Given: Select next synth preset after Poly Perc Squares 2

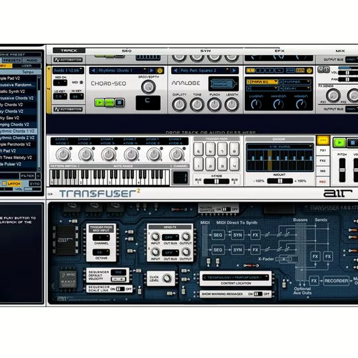Looking at the screenshot, I should click(x=234, y=71).
